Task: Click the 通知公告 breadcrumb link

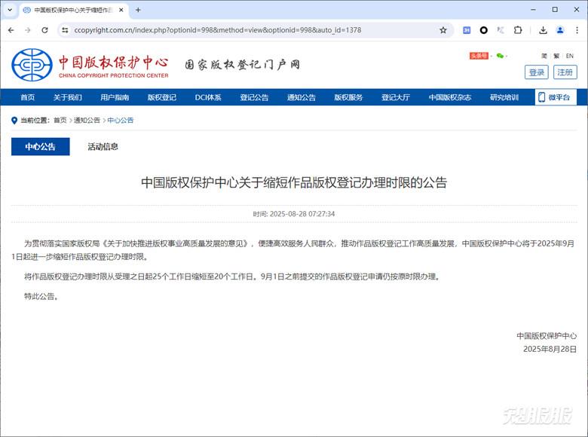Action: (87, 121)
